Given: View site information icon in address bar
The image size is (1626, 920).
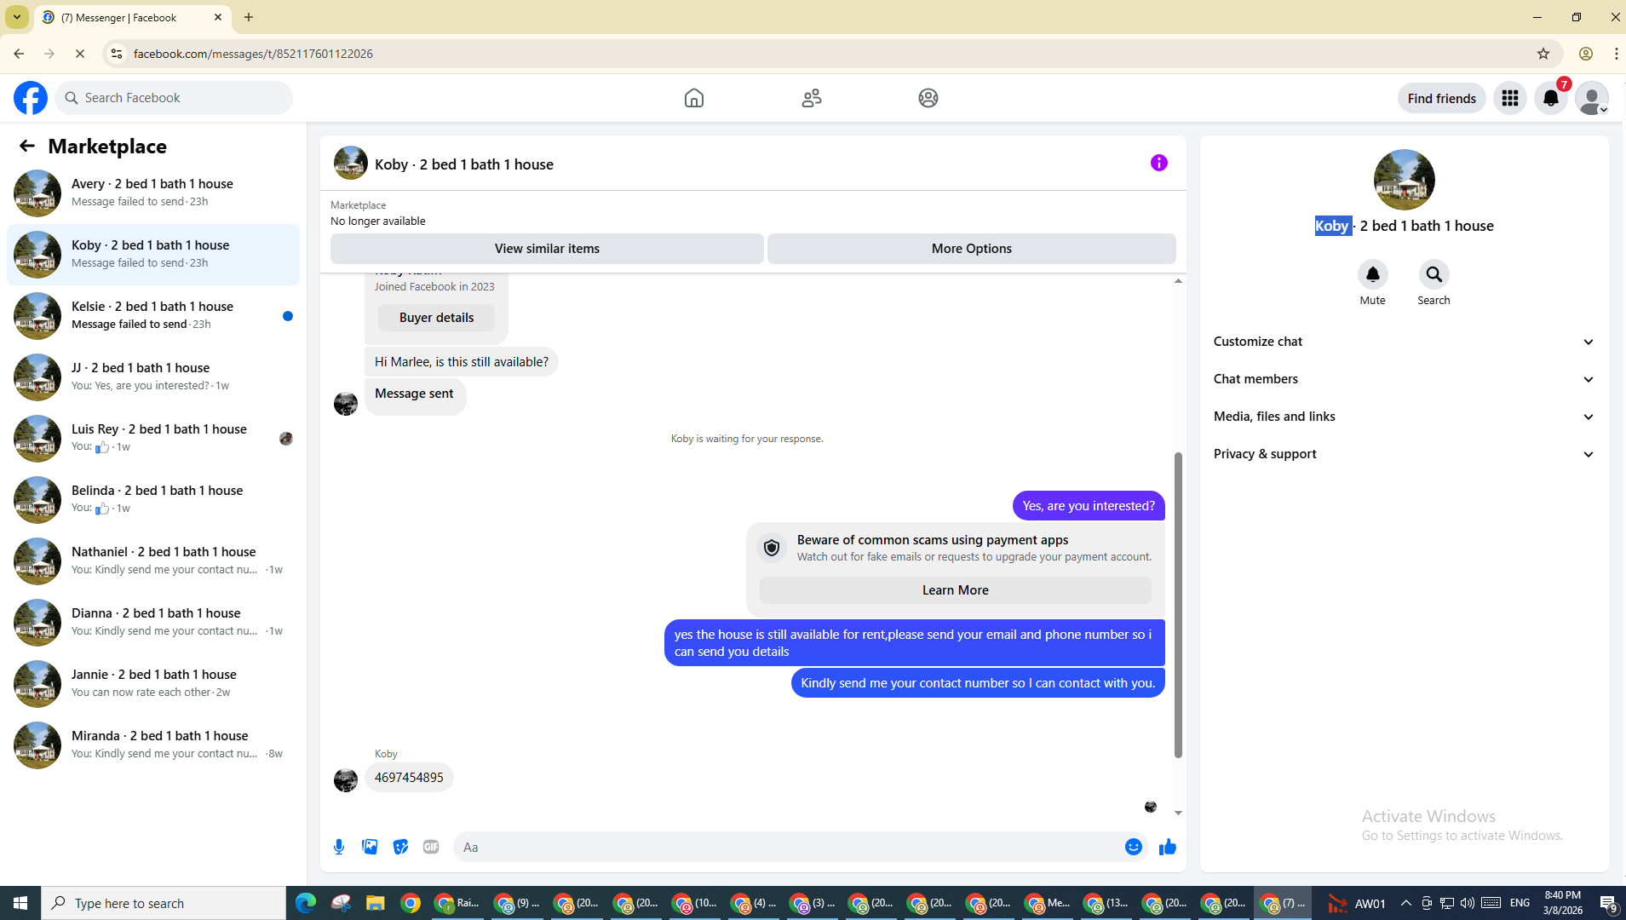Looking at the screenshot, I should 117,54.
